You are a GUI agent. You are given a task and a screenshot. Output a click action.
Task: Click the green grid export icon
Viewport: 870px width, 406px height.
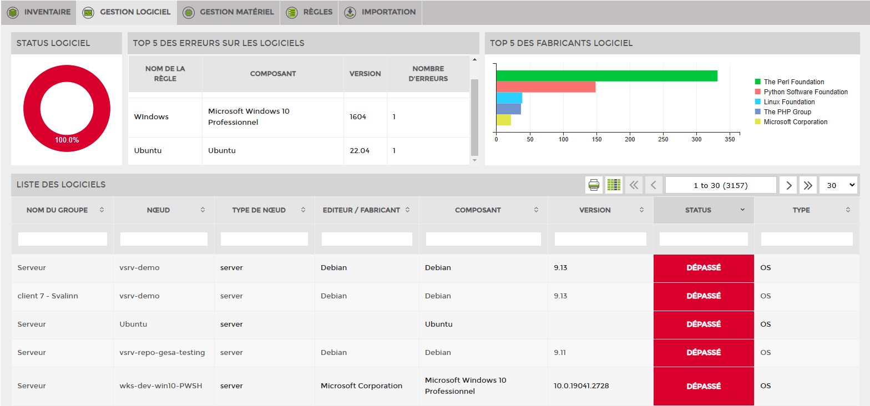(x=614, y=185)
